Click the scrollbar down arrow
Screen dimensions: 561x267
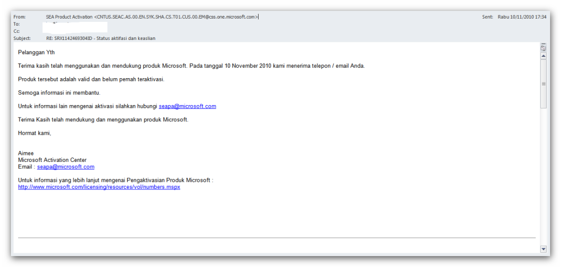pos(543,249)
